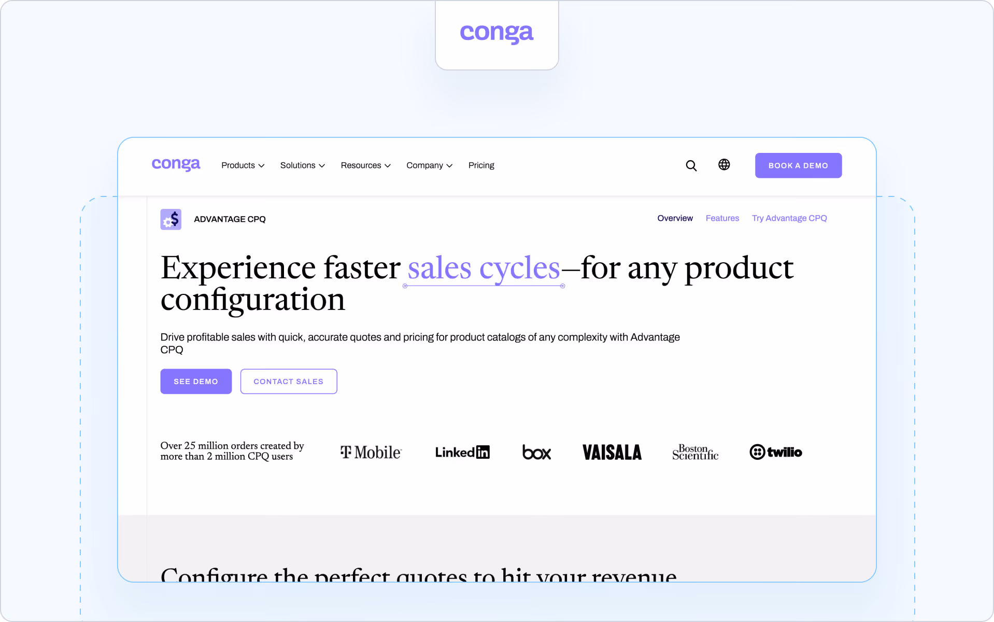Click the T-Mobile logo

click(371, 452)
